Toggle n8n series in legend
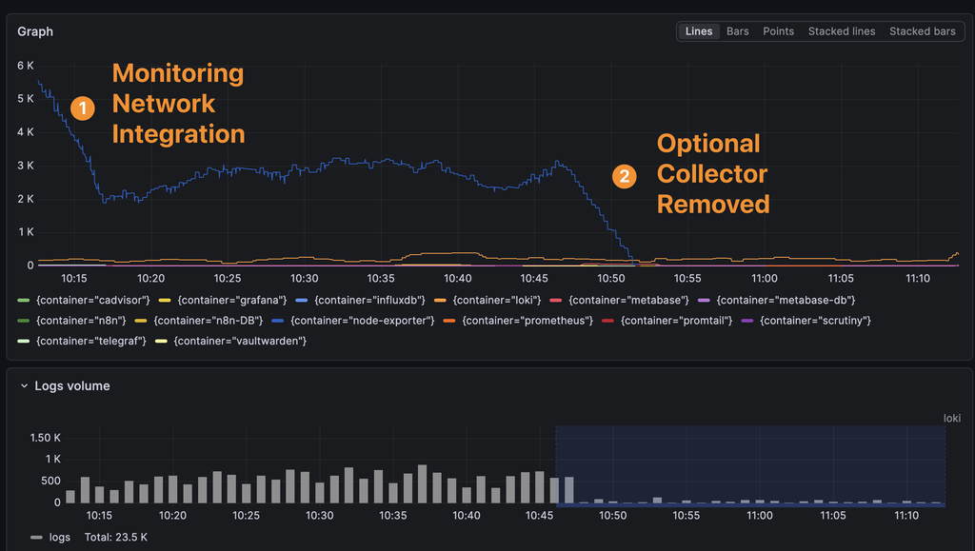The height and width of the screenshot is (551, 975). coord(81,321)
